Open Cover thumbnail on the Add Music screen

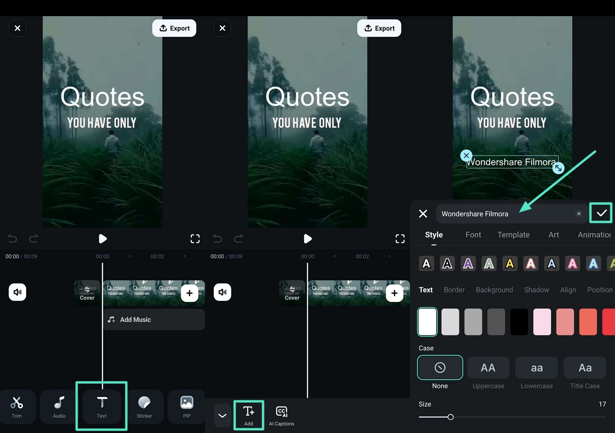(87, 293)
